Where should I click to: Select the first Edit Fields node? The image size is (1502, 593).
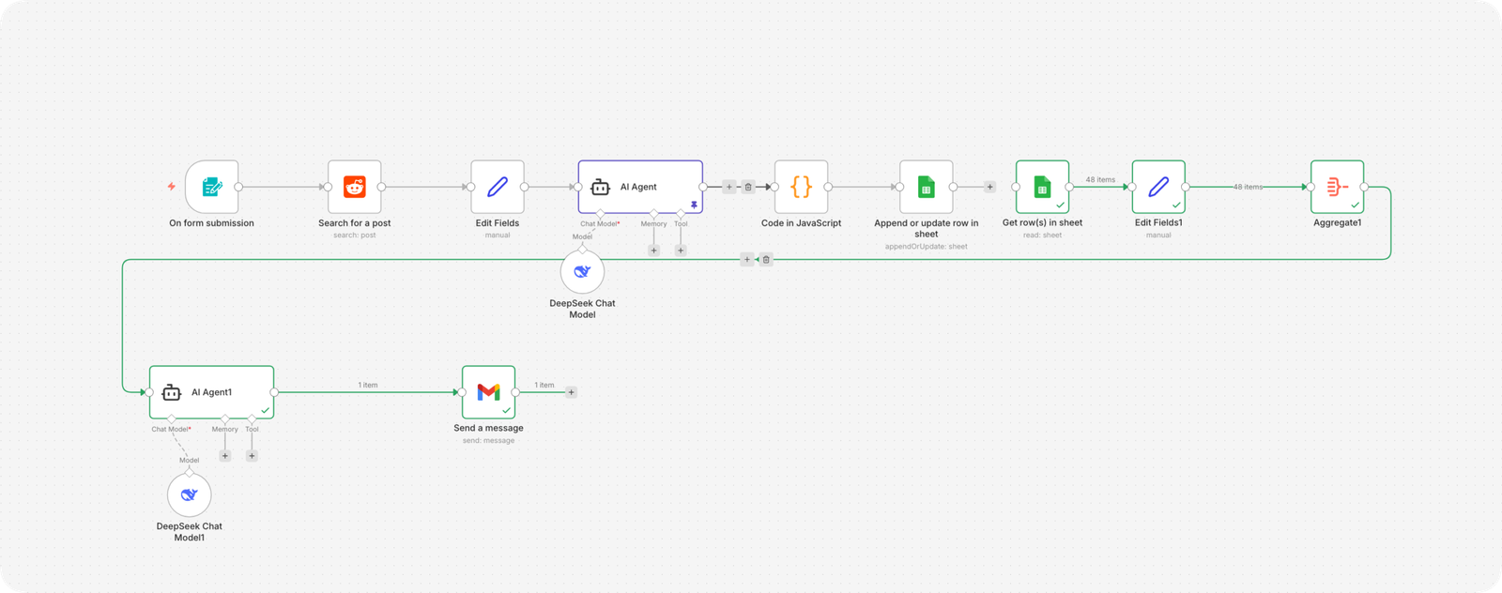[497, 187]
